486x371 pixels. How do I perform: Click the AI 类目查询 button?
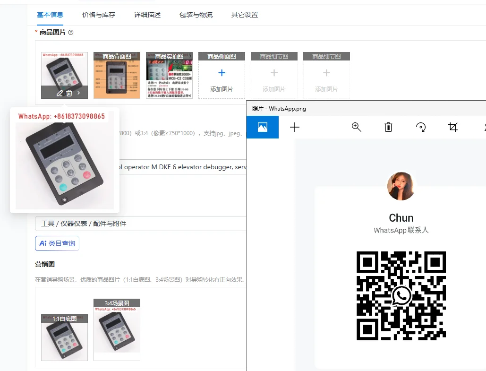[57, 243]
